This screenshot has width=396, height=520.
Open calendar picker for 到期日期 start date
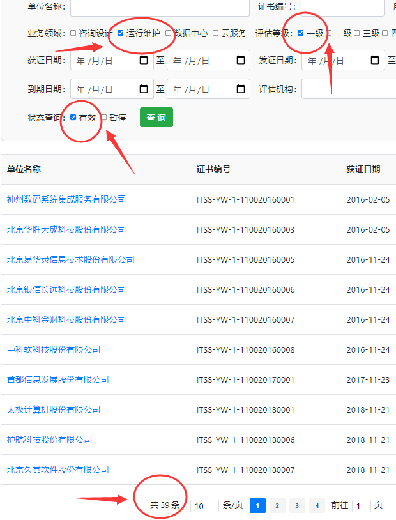pos(144,89)
